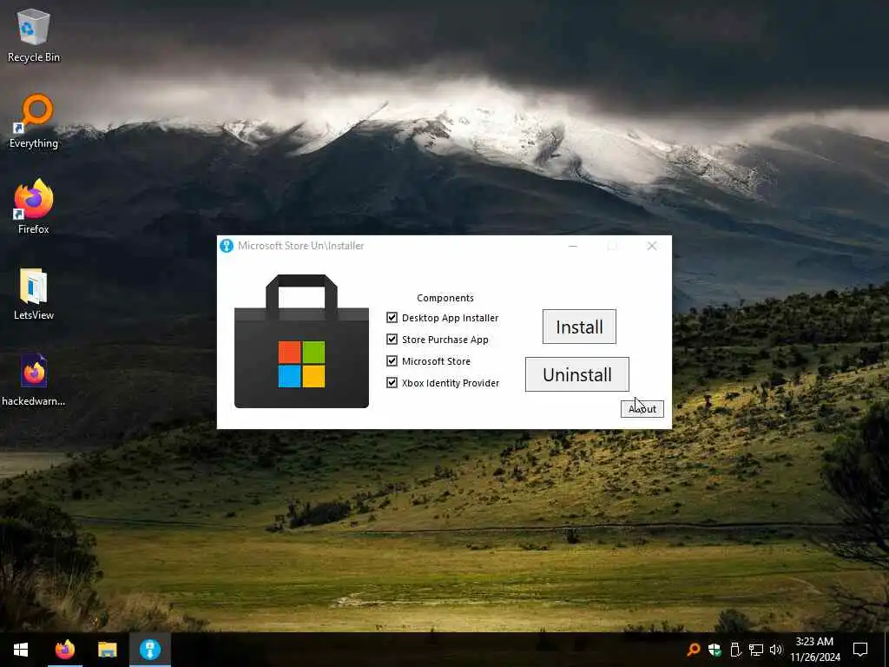Click the app icon in the installer title bar
This screenshot has width=889, height=667.
tap(227, 246)
